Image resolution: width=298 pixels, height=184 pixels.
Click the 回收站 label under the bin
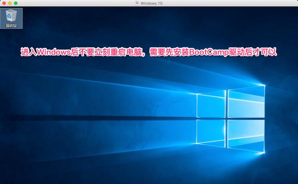click(x=11, y=26)
